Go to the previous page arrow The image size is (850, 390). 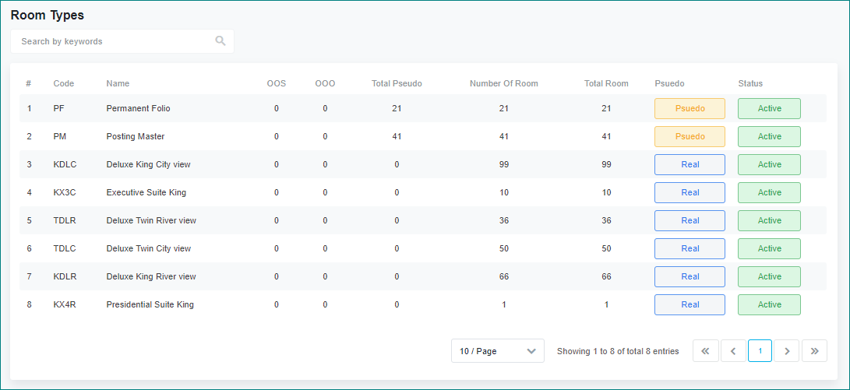pos(732,351)
